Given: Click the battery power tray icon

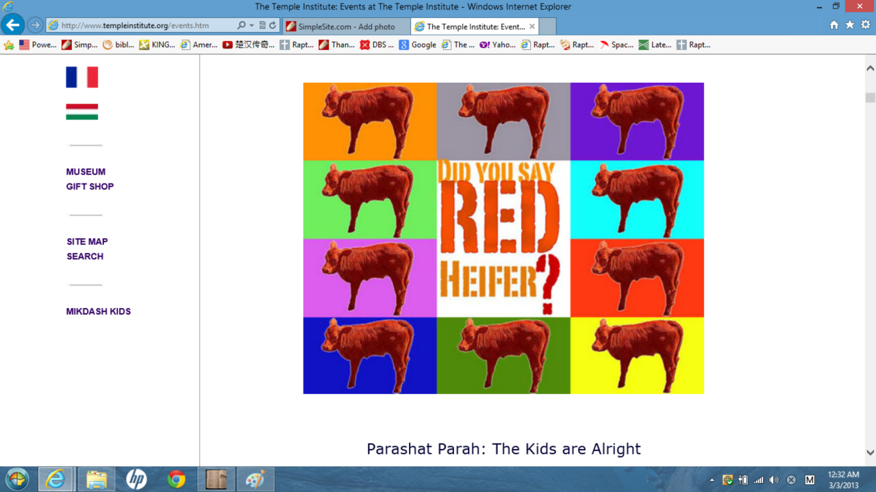Looking at the screenshot, I should pos(742,480).
